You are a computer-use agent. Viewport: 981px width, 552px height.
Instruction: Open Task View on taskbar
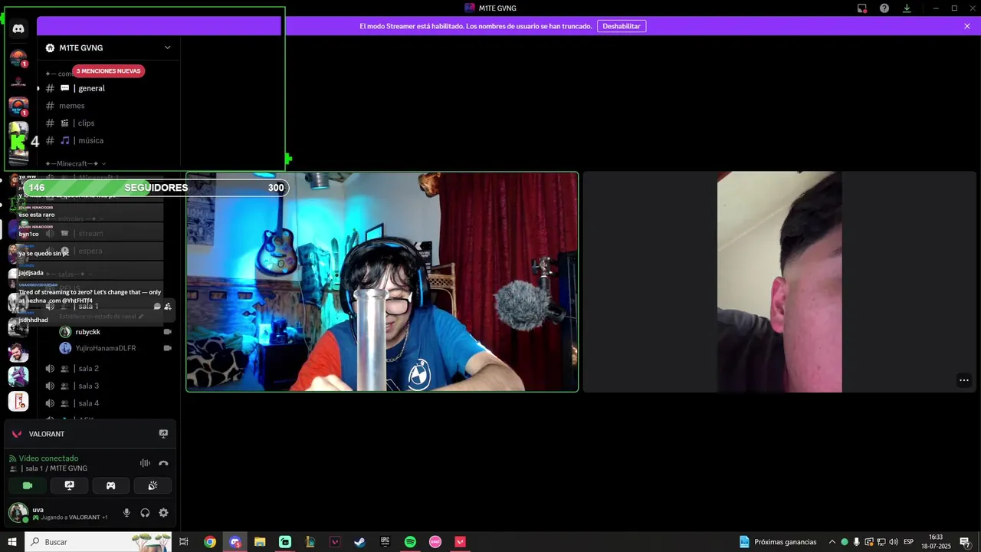pyautogui.click(x=184, y=542)
